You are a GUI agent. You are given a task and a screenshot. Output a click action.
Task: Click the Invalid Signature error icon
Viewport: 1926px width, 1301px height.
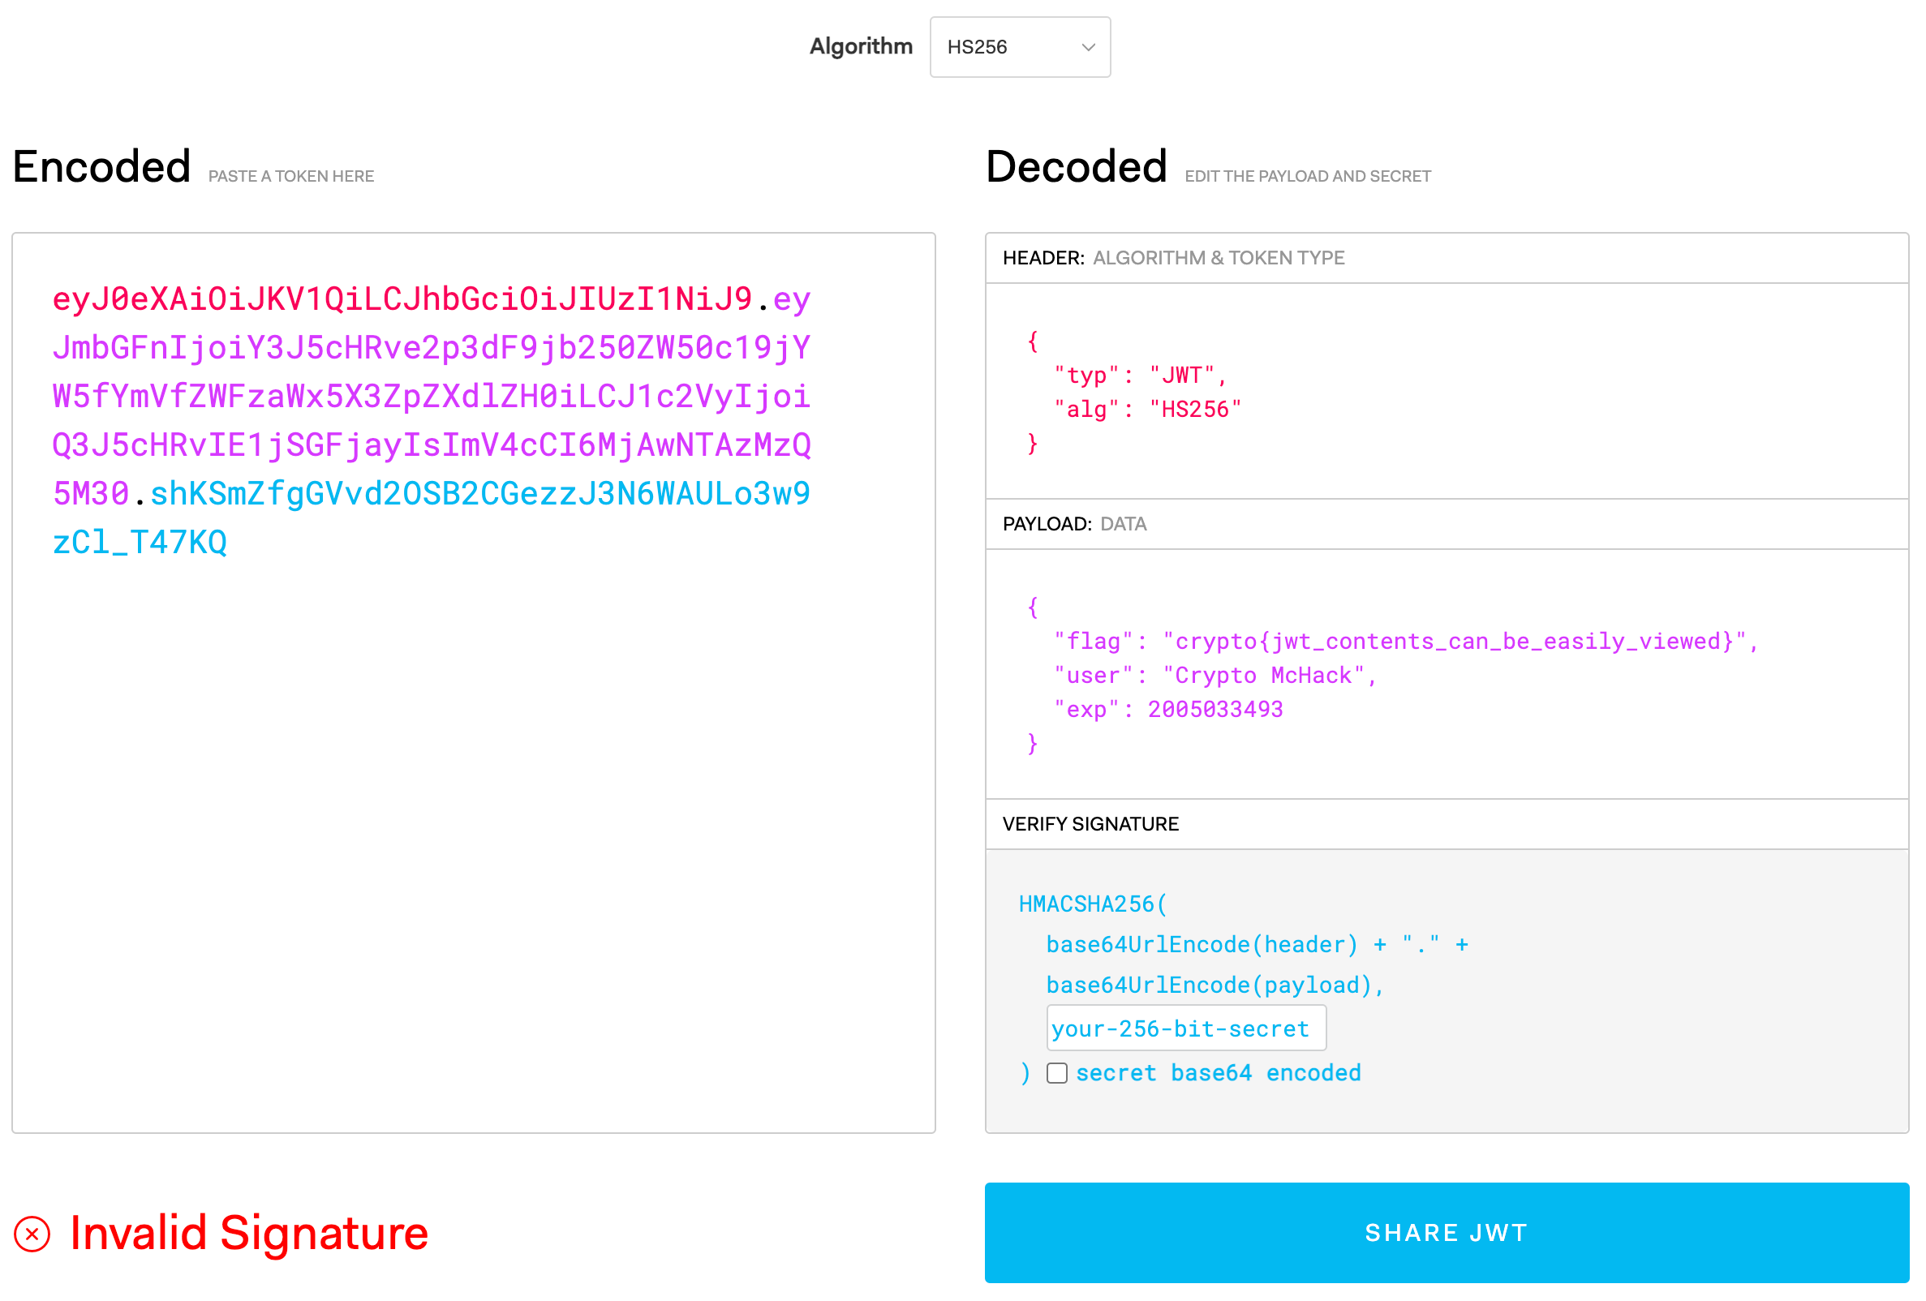(32, 1234)
